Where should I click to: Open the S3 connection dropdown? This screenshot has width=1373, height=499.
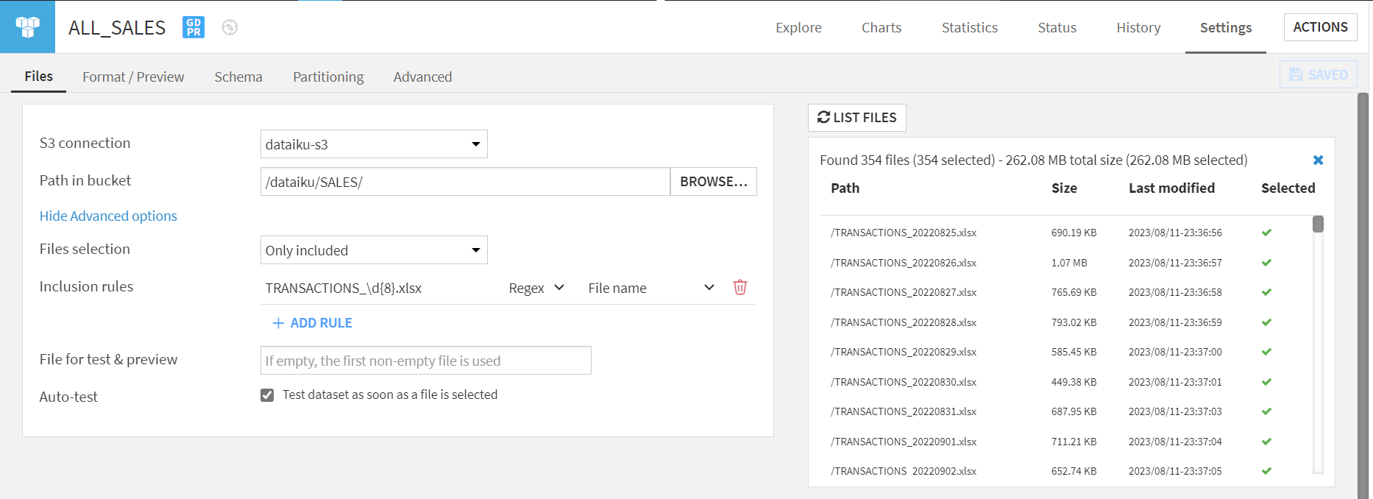374,144
